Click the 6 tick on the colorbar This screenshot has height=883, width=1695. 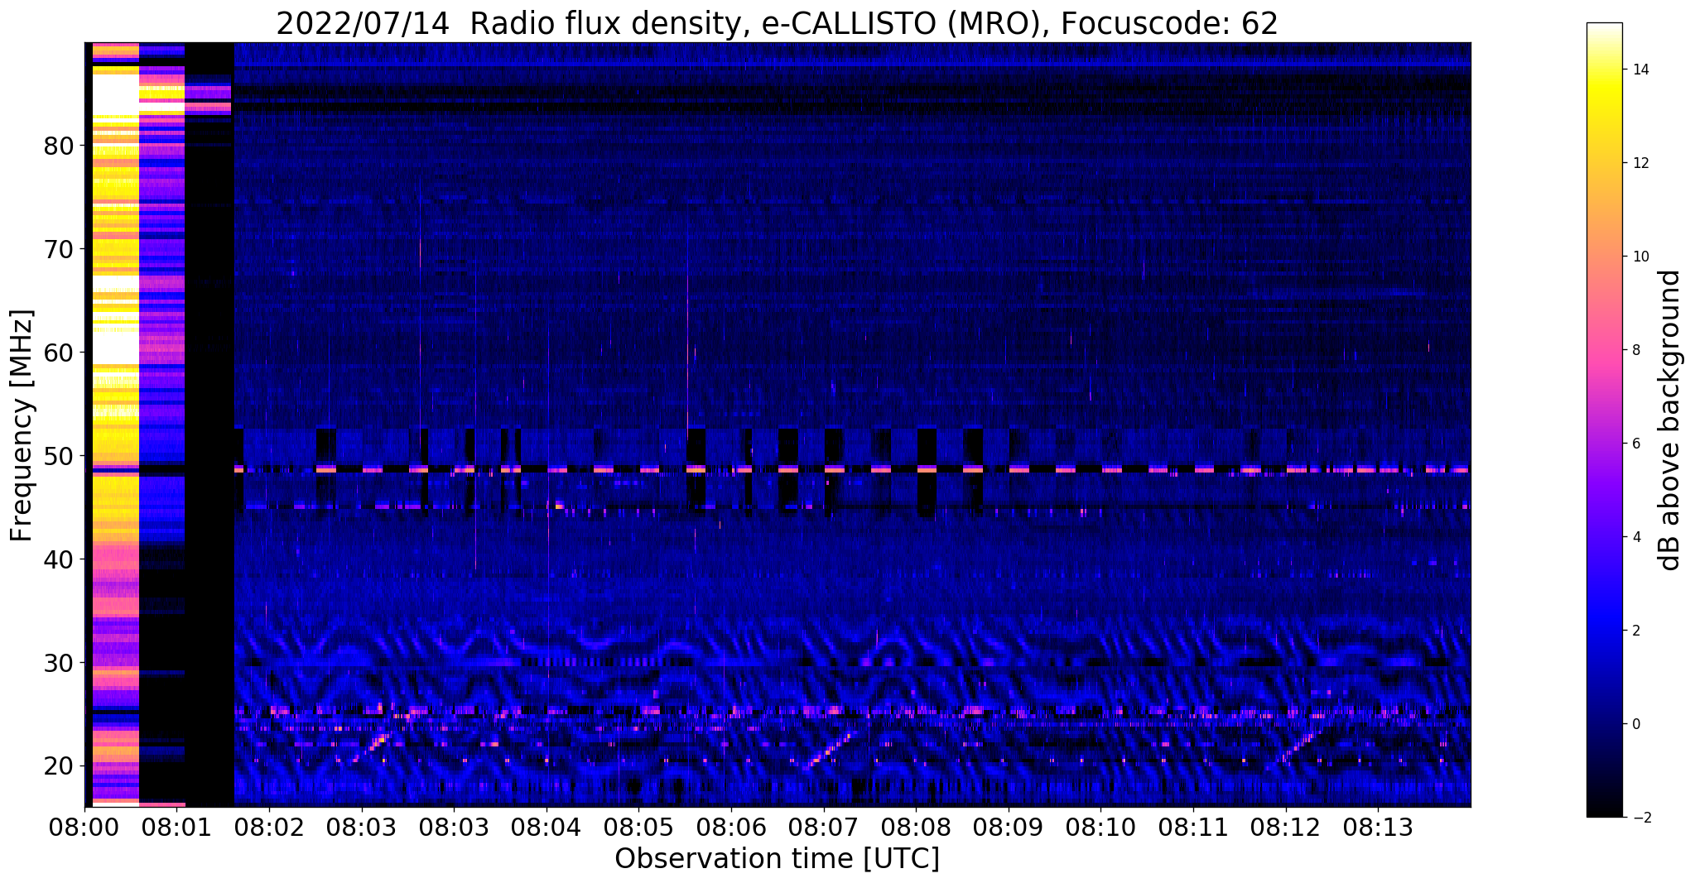click(x=1636, y=444)
